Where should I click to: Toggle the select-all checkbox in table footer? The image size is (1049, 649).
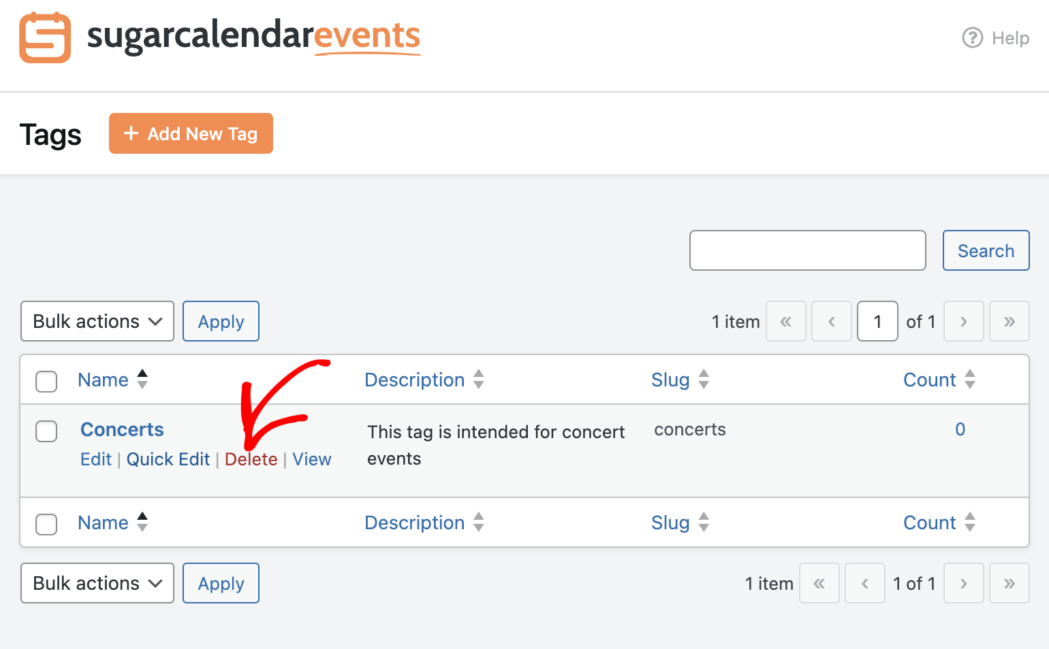[46, 524]
